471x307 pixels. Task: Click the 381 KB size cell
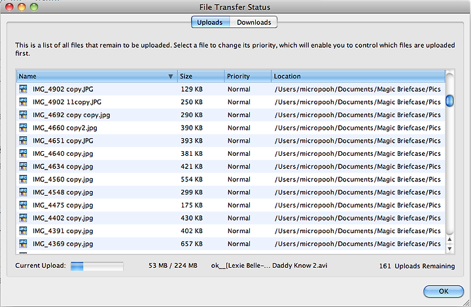pos(192,154)
